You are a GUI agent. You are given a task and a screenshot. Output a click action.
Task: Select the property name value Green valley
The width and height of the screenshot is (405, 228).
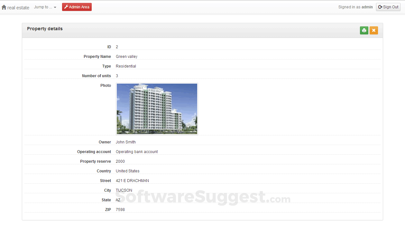coord(126,57)
